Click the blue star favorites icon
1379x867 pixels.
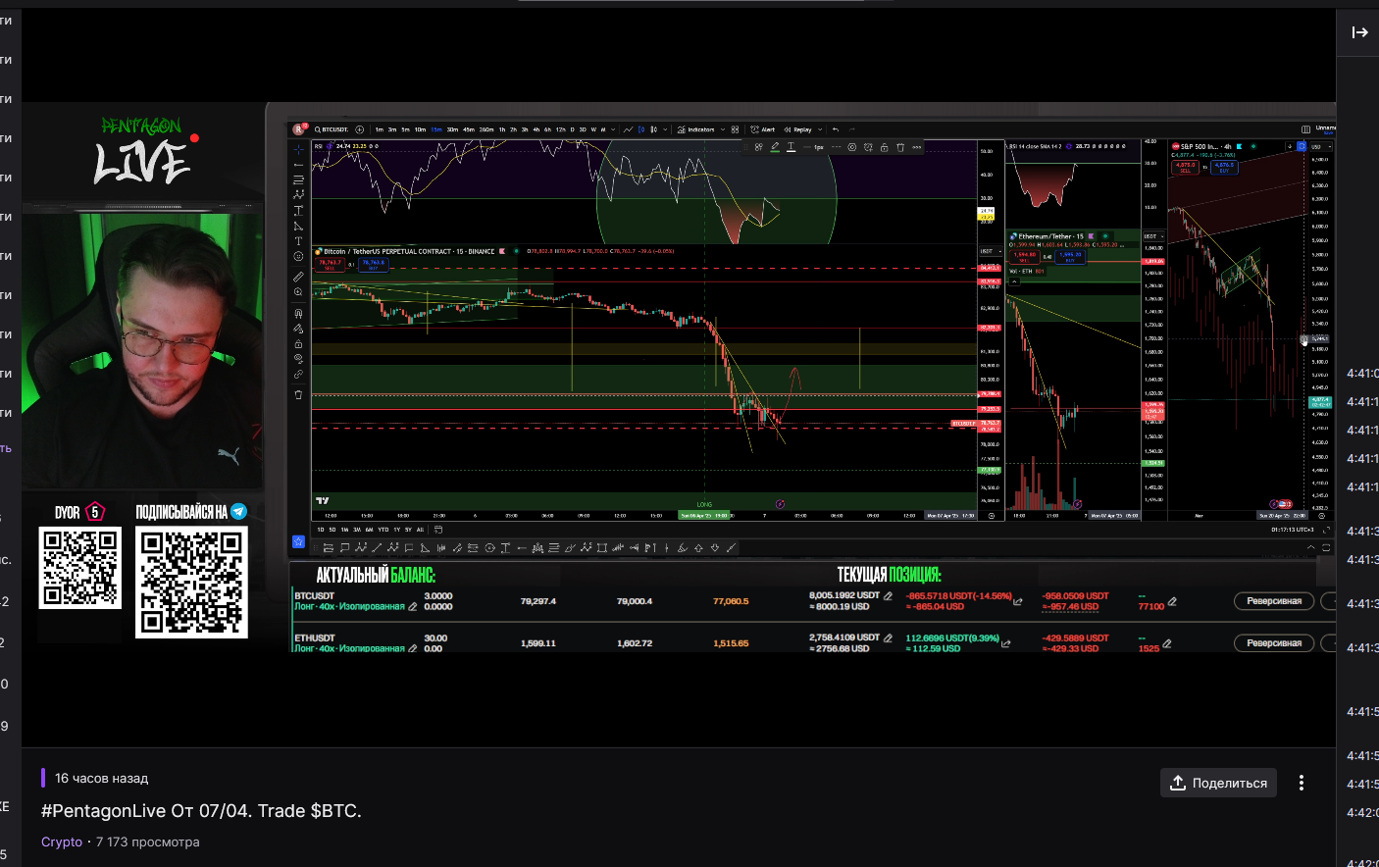tap(298, 541)
